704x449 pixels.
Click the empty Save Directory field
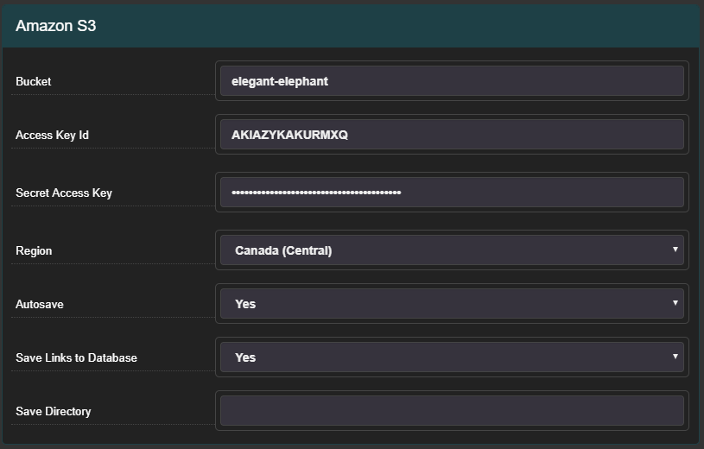pos(452,410)
